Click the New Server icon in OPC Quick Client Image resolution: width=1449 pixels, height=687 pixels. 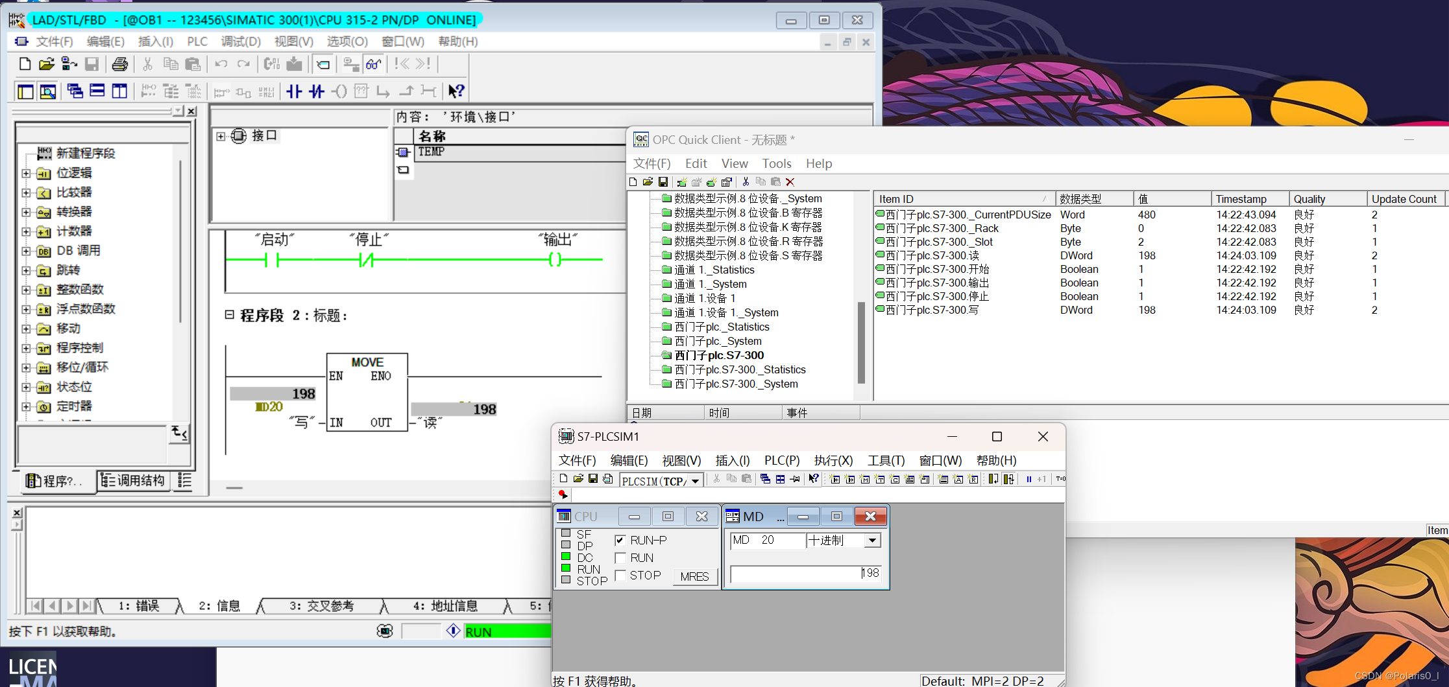682,182
